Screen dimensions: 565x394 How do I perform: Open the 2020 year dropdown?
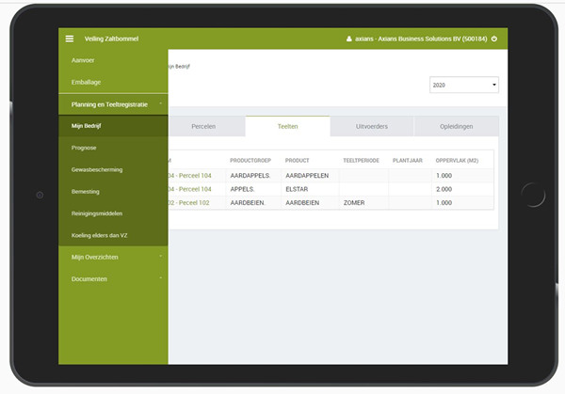463,86
